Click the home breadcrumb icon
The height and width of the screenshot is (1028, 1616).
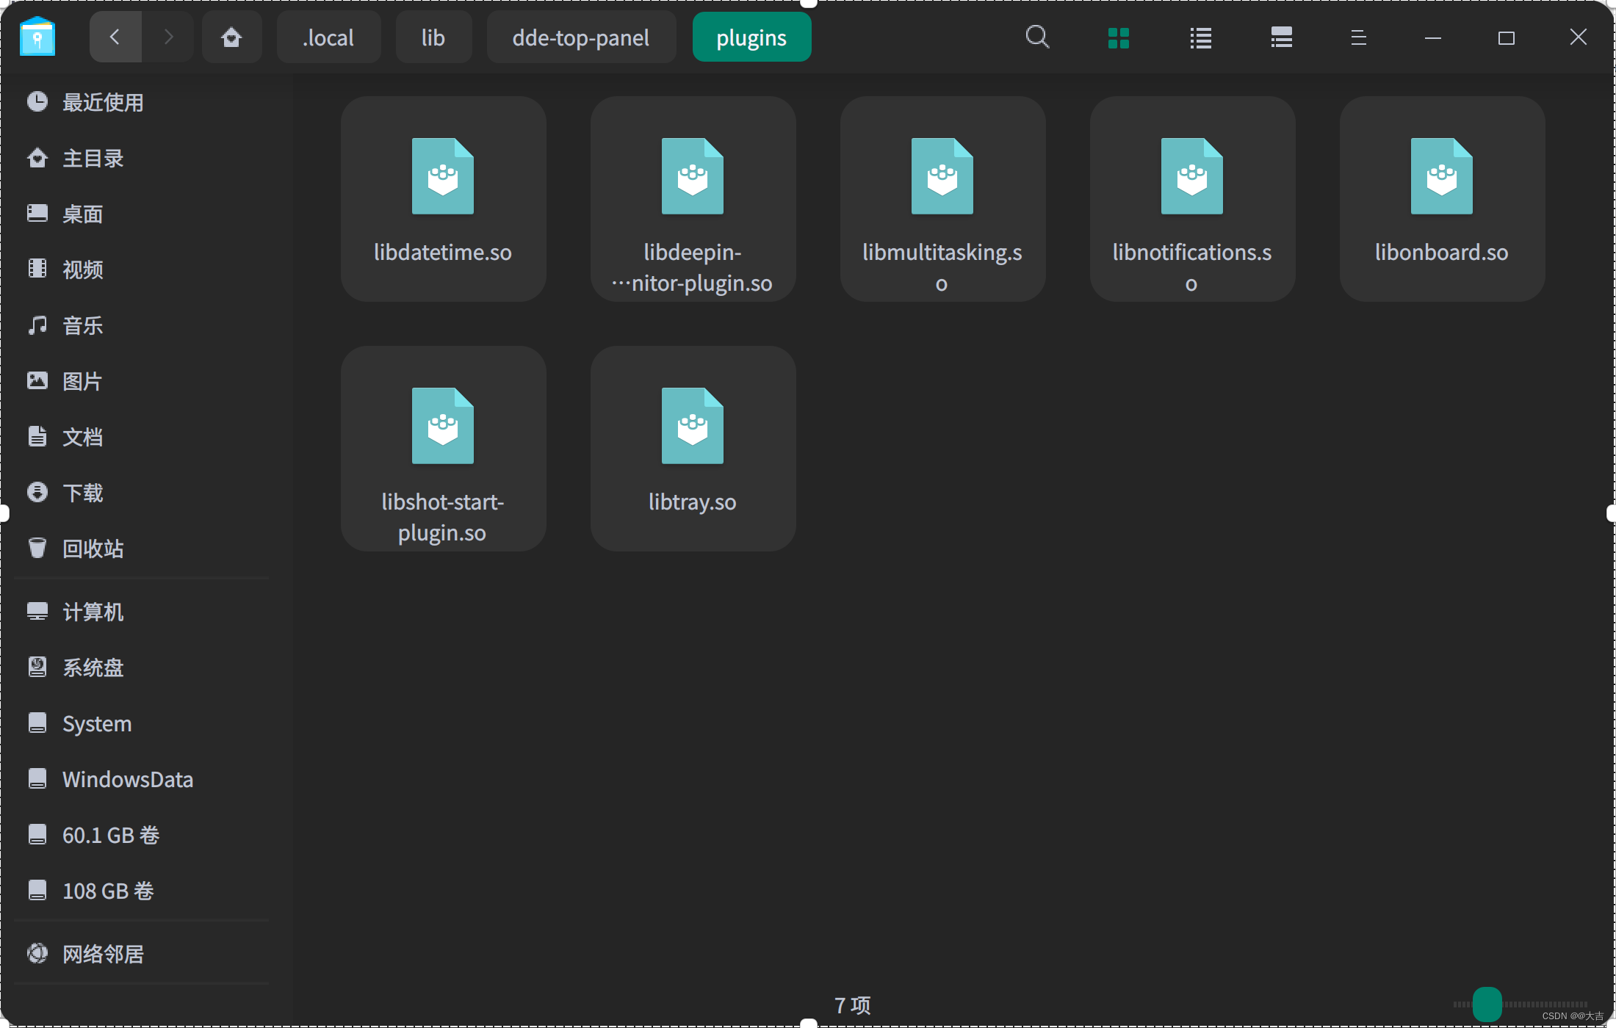pyautogui.click(x=231, y=37)
